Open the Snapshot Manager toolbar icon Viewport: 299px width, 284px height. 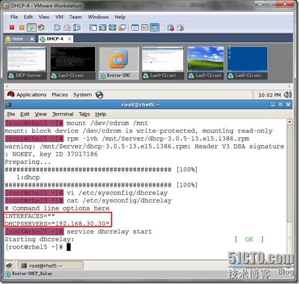click(77, 28)
